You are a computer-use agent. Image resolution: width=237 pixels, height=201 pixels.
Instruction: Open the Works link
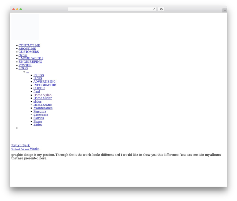point(26,149)
